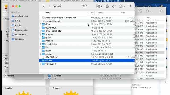Click the Share icon in assets toolbar
This screenshot has width=170, height=95.
(x=107, y=6)
